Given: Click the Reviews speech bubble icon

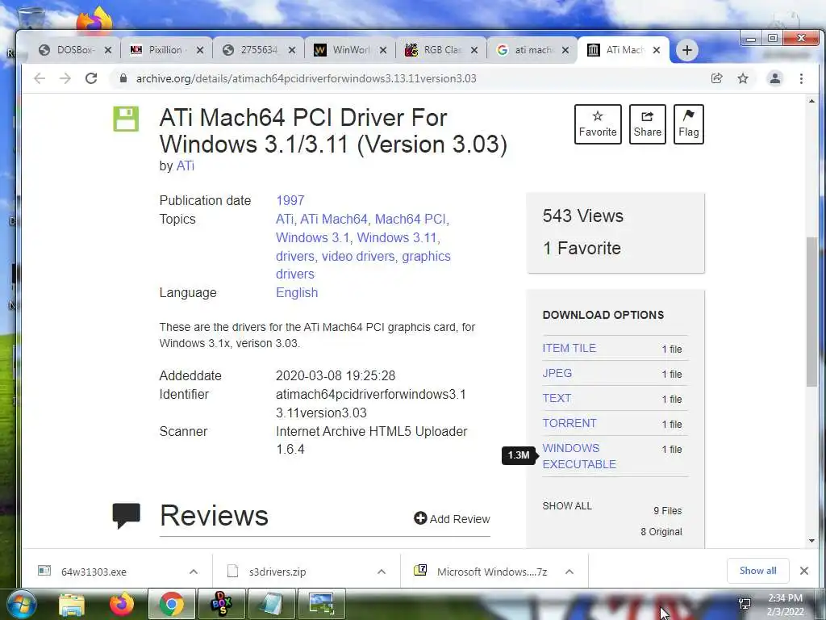Looking at the screenshot, I should 127,515.
